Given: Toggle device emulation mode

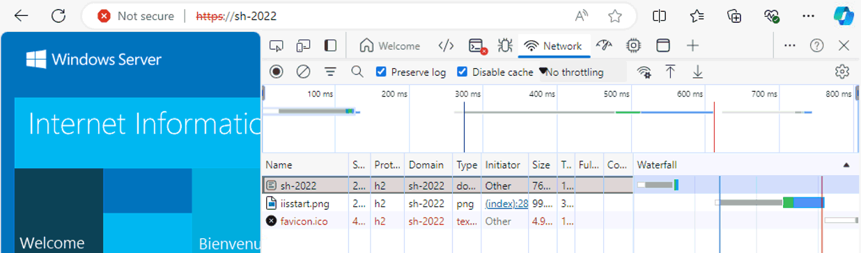Looking at the screenshot, I should point(303,46).
